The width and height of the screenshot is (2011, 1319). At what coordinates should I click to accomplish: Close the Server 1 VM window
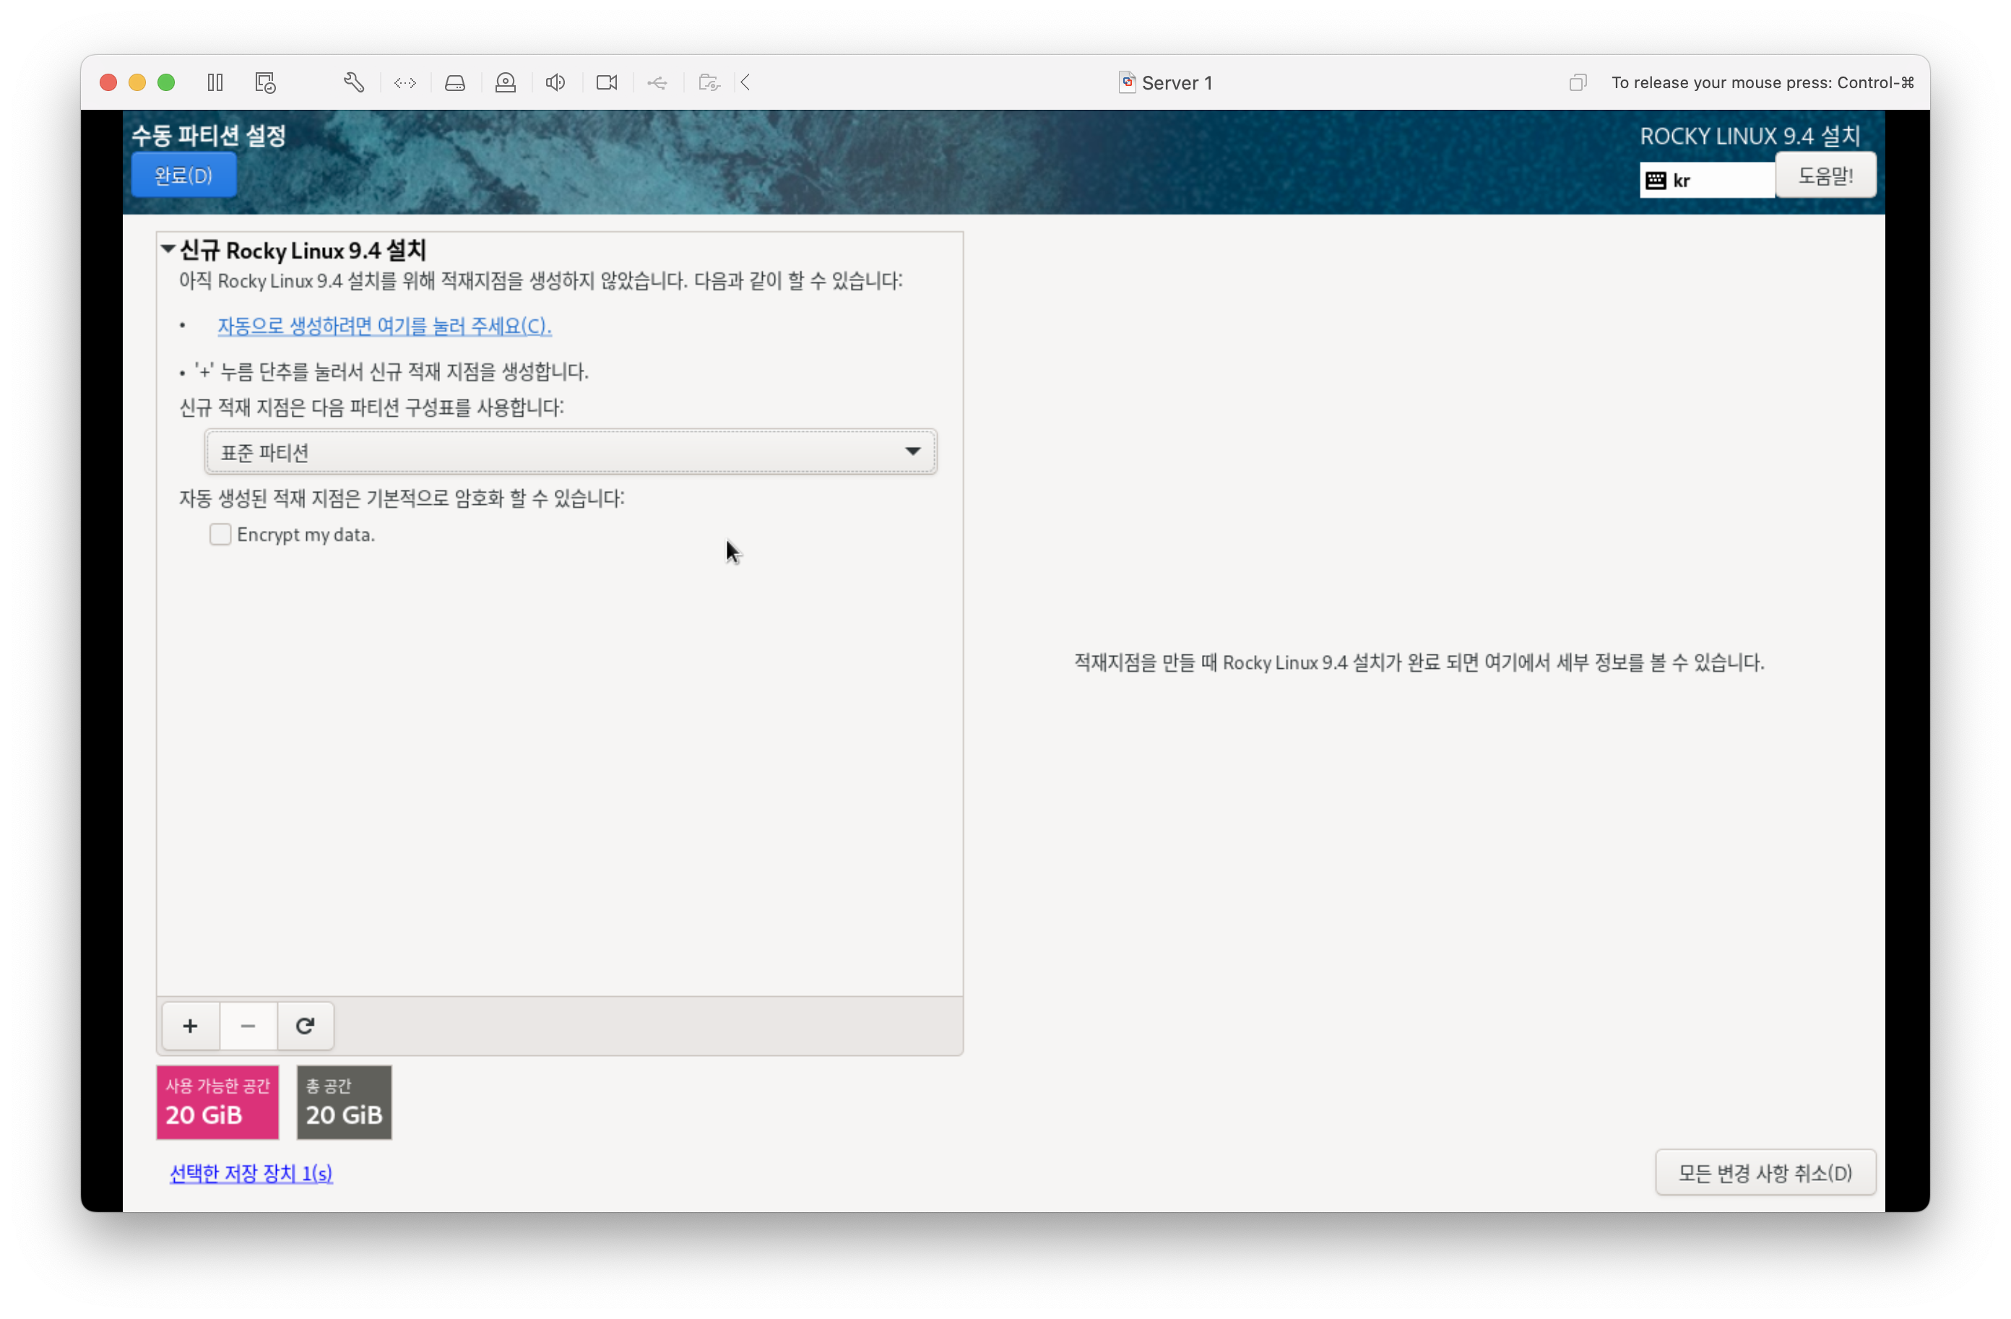pos(108,82)
